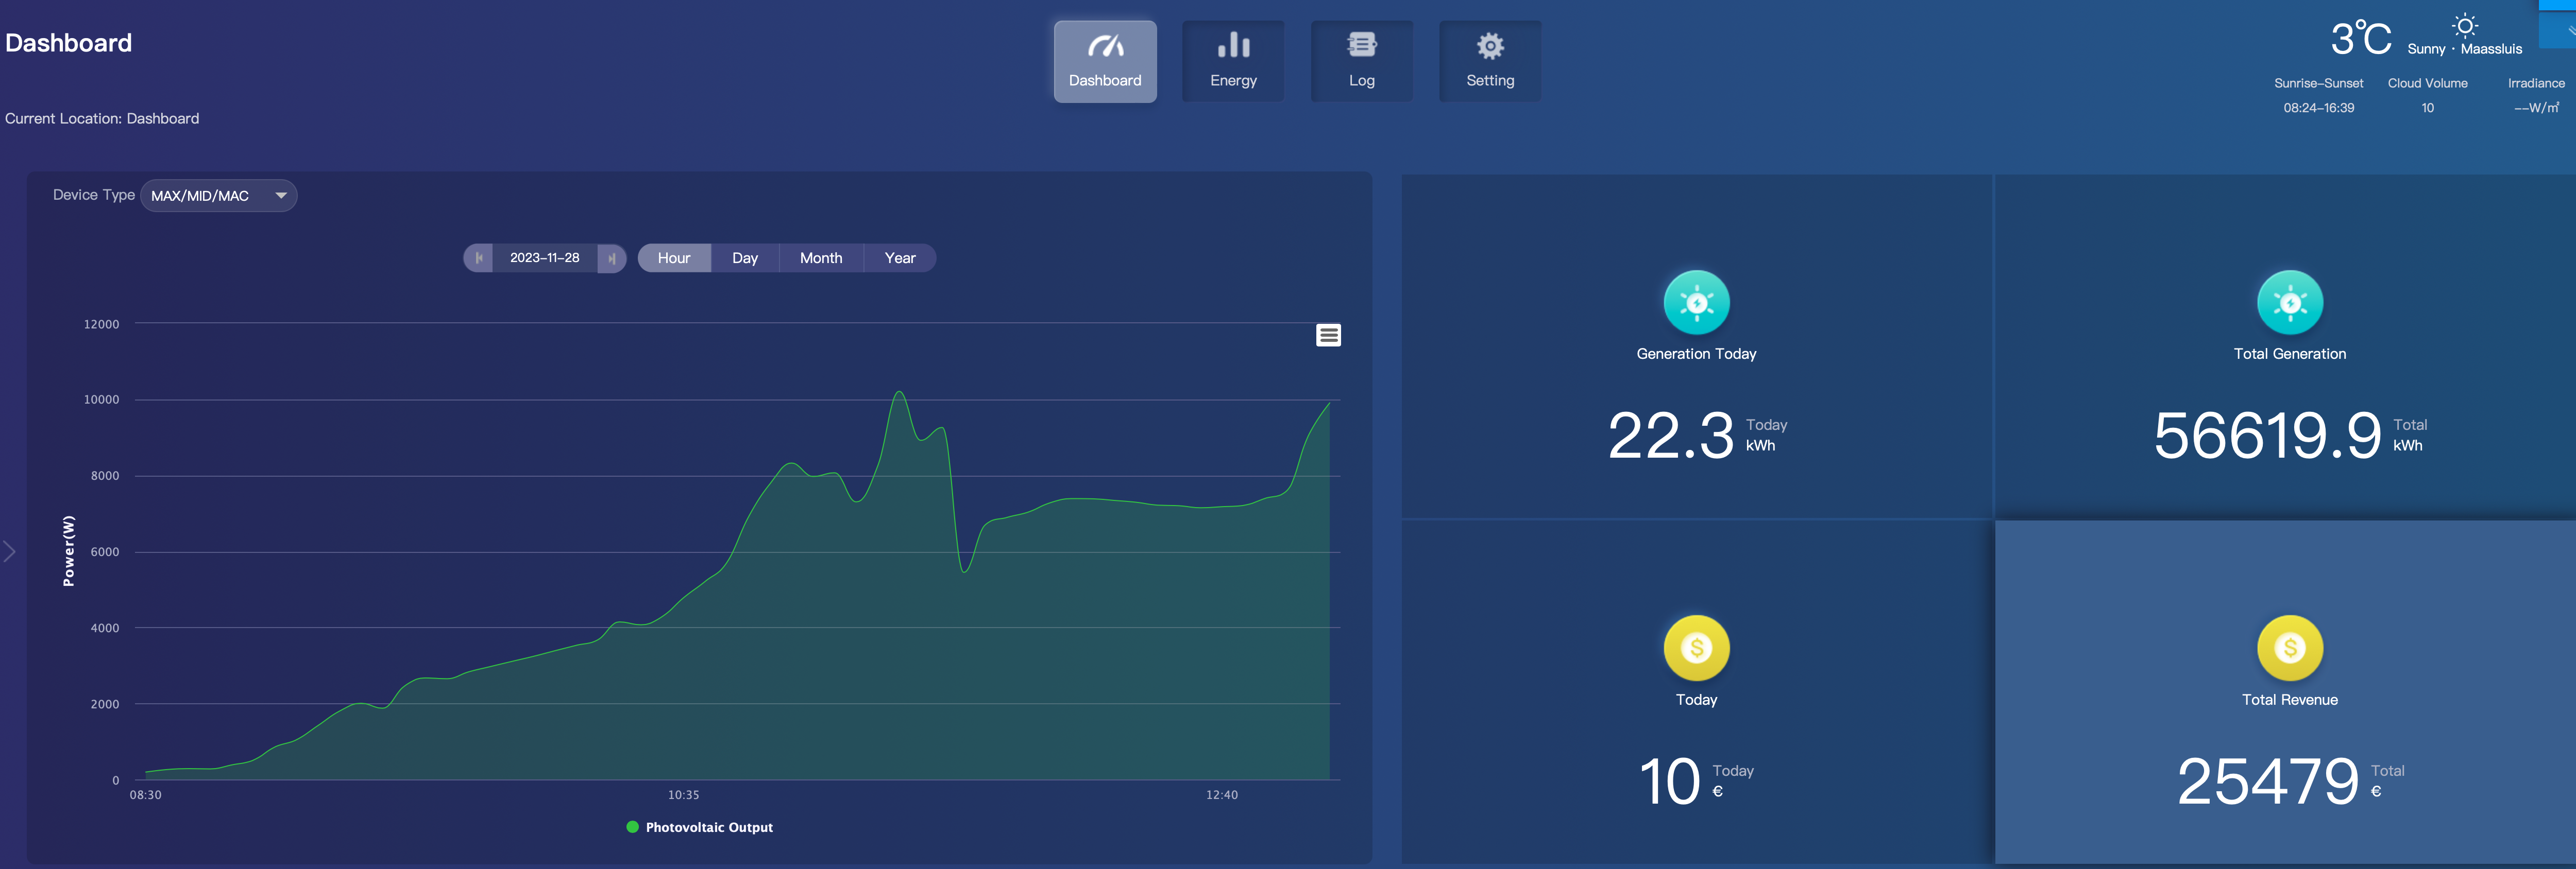Switch the chart to Day view
The image size is (2576, 869).
click(744, 258)
